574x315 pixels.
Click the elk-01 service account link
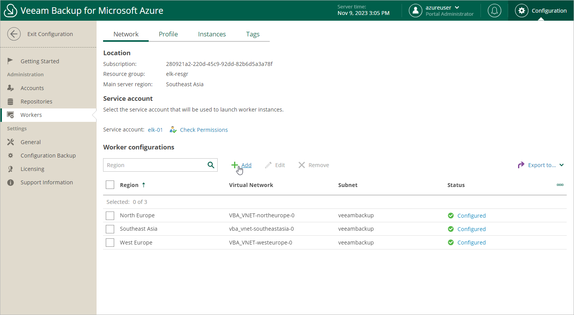155,130
